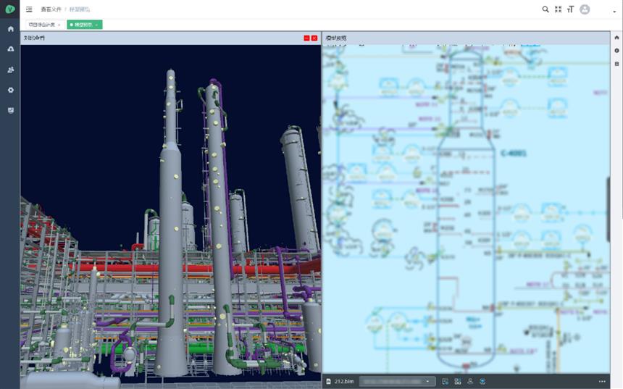Viewport: 623px width, 389px height.
Task: Click the monitor icon in left sidebar
Action: pyautogui.click(x=10, y=110)
